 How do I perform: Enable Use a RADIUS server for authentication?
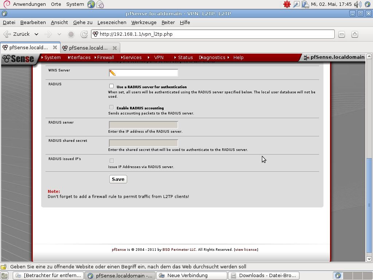pyautogui.click(x=111, y=86)
